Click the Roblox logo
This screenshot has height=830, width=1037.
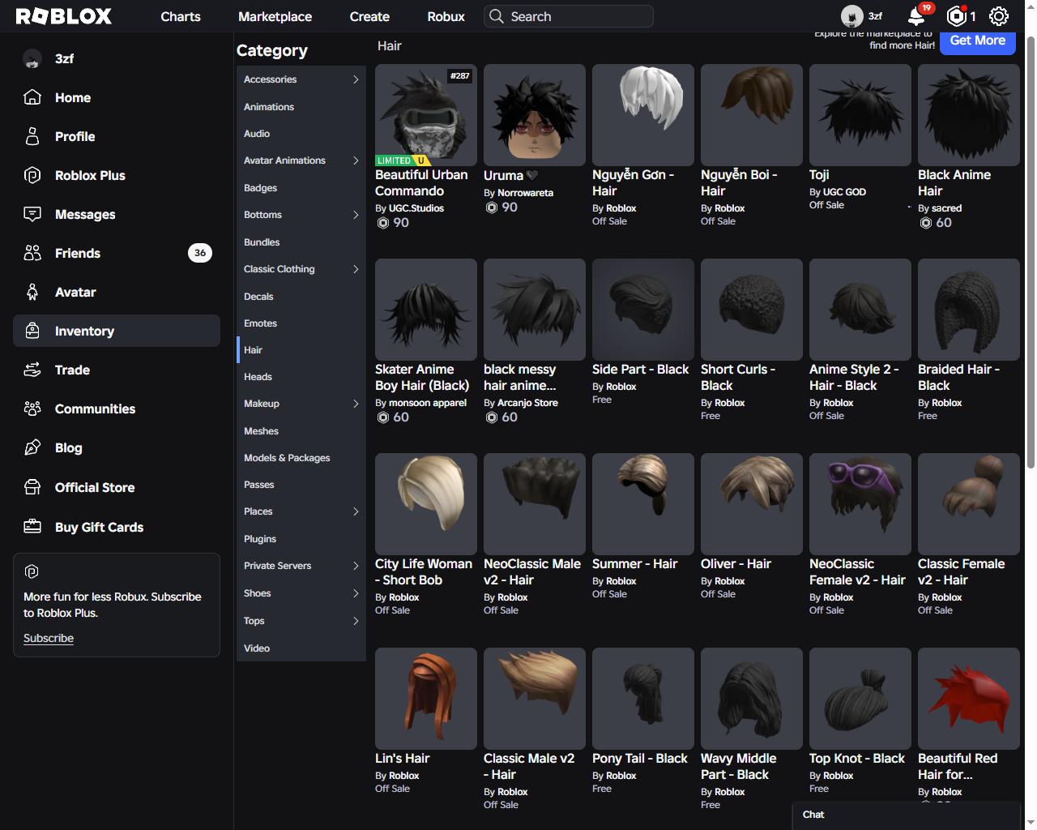click(x=64, y=16)
